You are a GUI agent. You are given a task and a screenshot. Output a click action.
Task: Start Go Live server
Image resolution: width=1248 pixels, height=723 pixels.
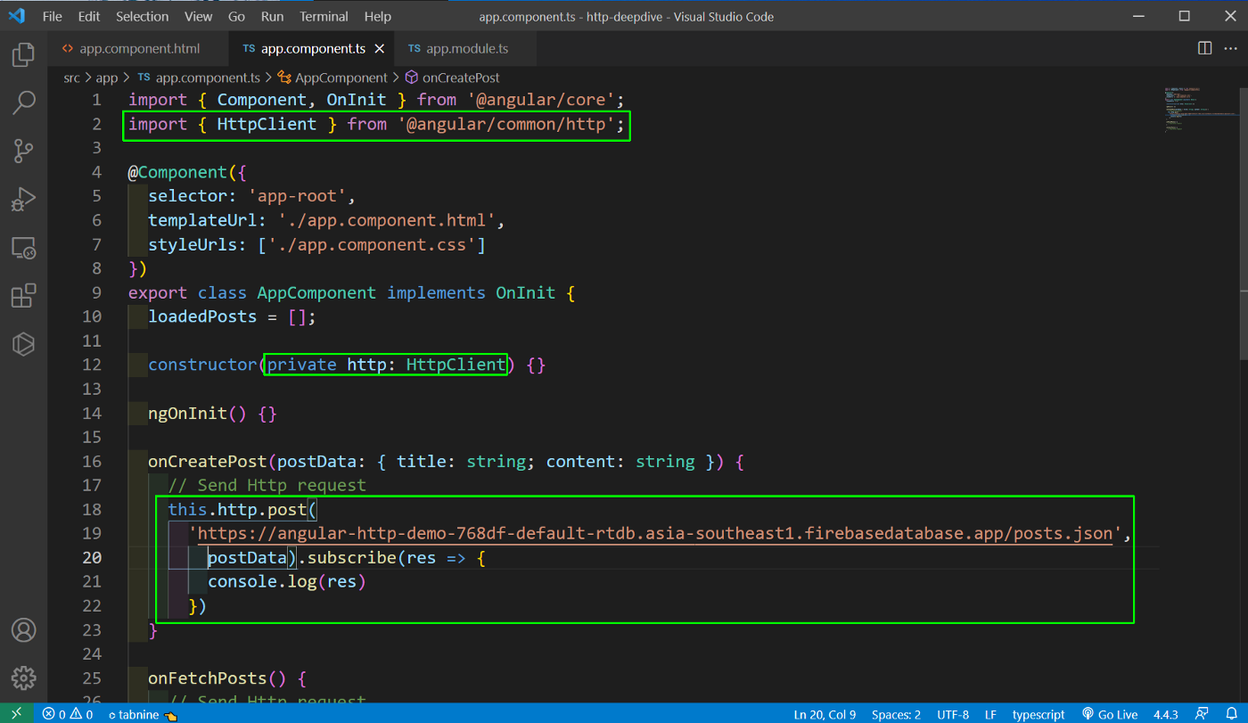pyautogui.click(x=1110, y=714)
